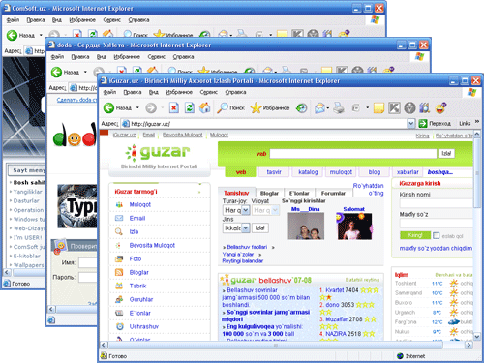Click Back arrow in doda window
This screenshot has width=484, height=363.
point(56,72)
